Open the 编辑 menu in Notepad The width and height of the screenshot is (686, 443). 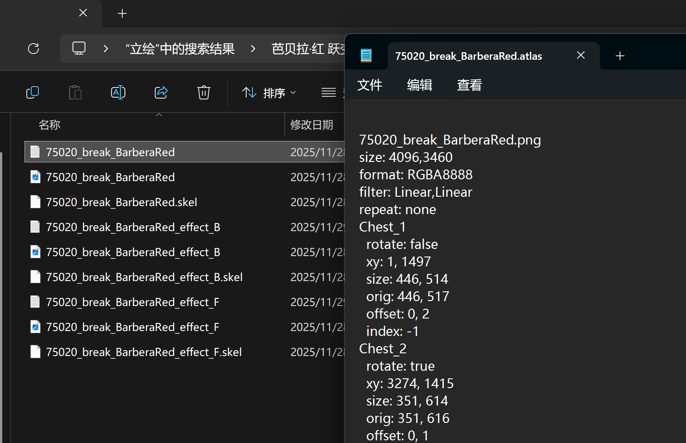pyautogui.click(x=420, y=85)
